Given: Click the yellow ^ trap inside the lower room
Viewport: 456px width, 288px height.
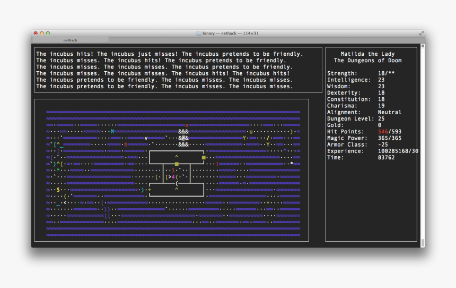Looking at the screenshot, I should point(177,189).
